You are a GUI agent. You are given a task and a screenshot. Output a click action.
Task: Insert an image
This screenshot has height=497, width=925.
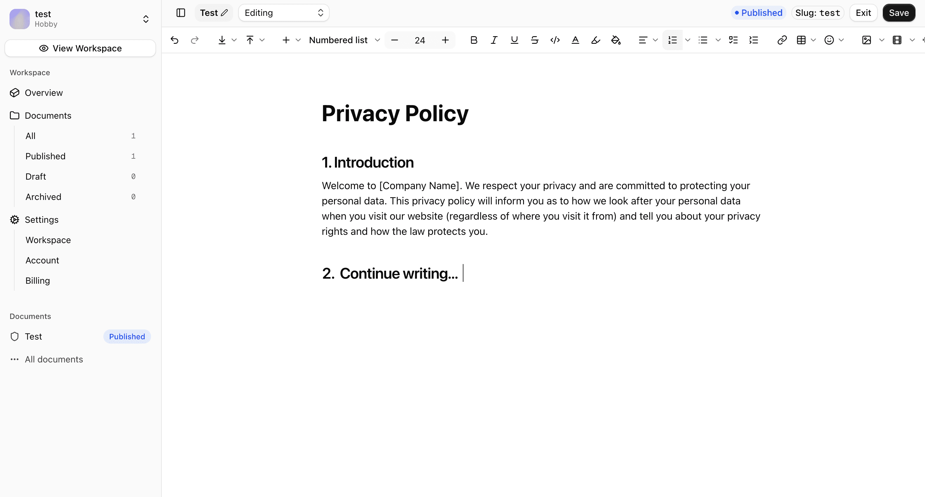pyautogui.click(x=866, y=40)
